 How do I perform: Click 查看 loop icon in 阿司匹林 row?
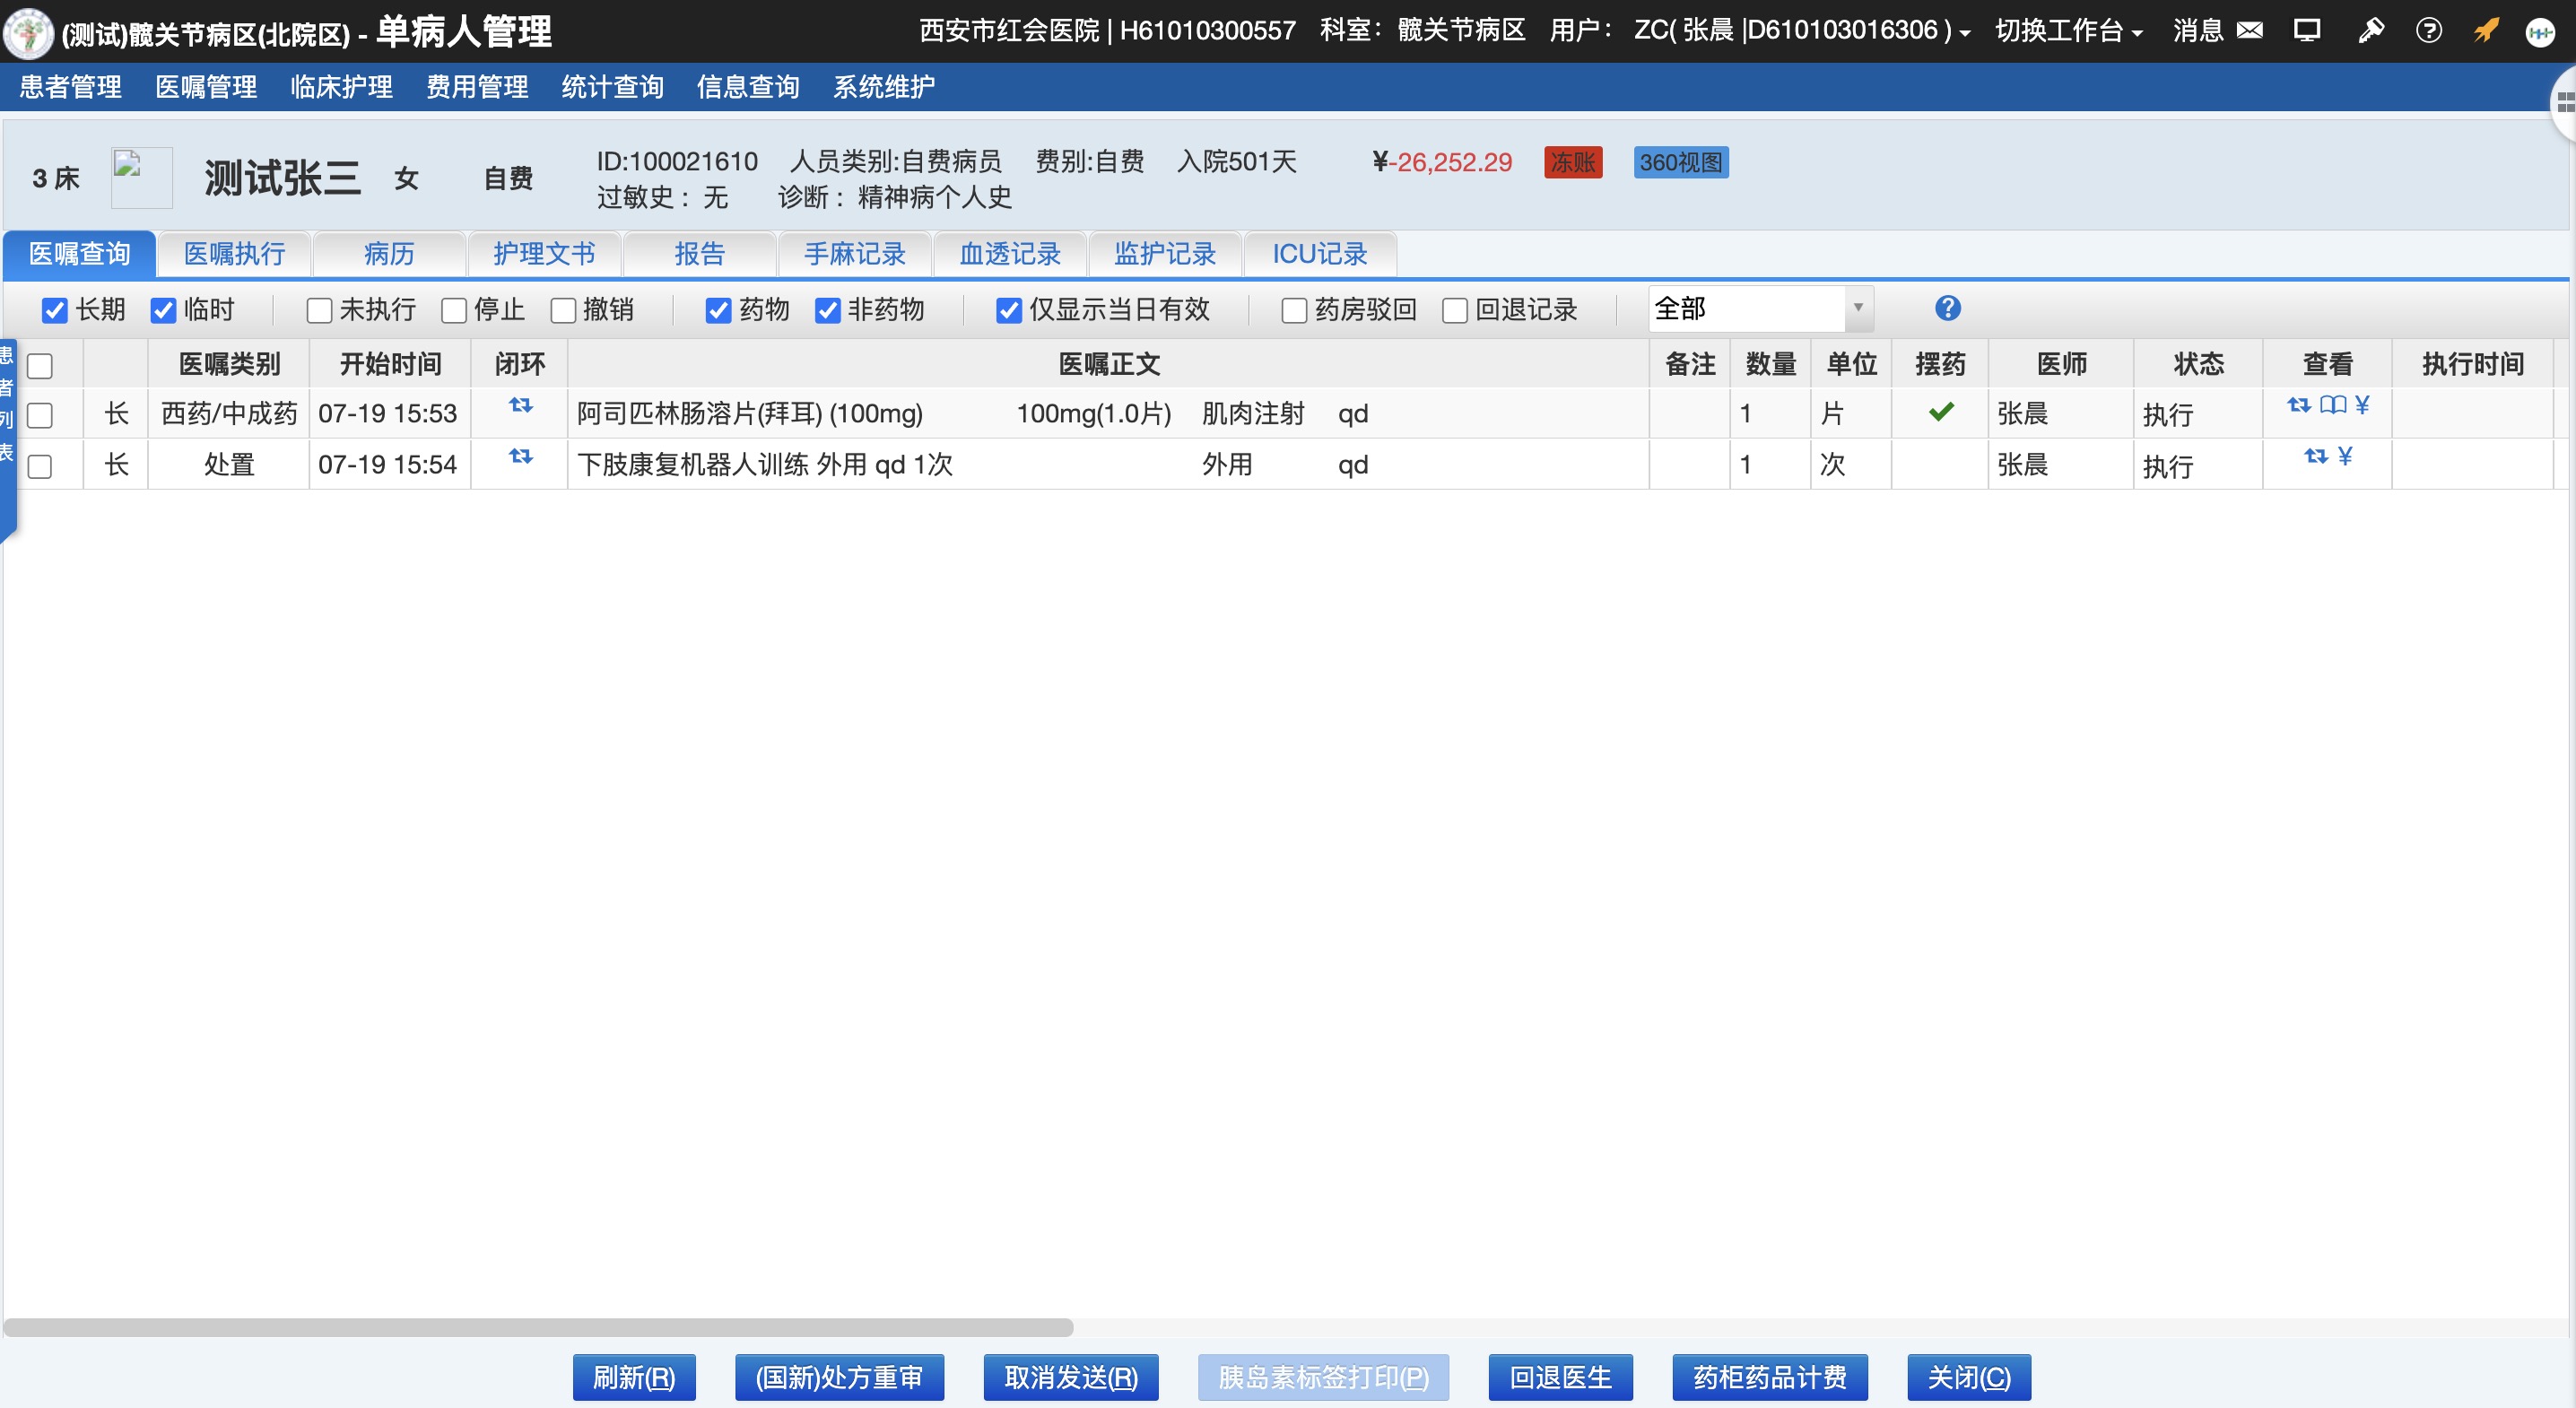[2299, 404]
